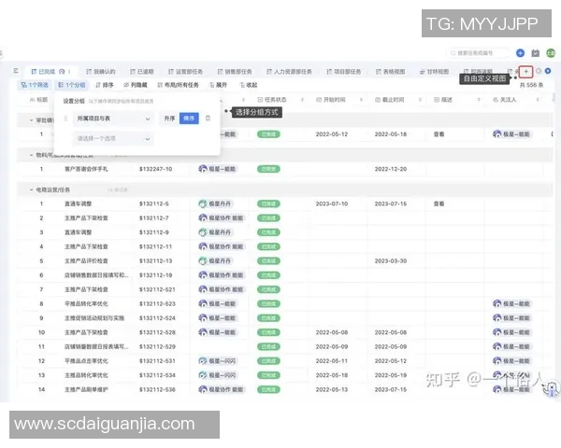The height and width of the screenshot is (448, 561).
Task: Click the search tasks input field
Action: [x=478, y=53]
